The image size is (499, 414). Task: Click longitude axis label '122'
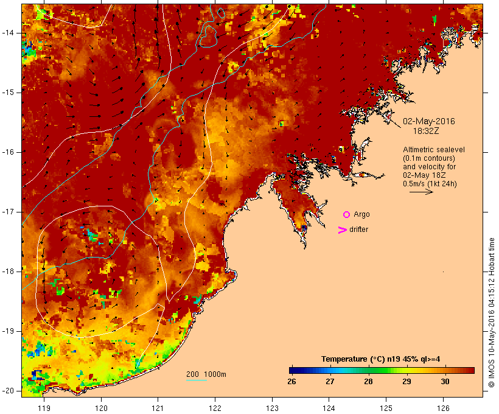point(215,409)
